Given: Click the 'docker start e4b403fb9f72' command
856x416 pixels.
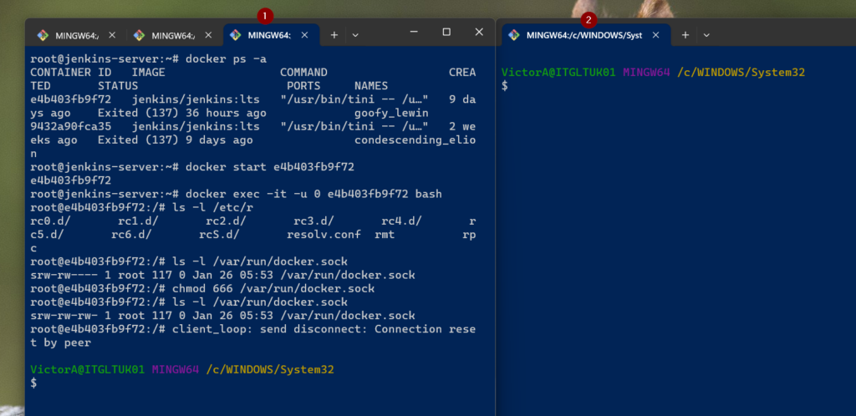Looking at the screenshot, I should (270, 167).
